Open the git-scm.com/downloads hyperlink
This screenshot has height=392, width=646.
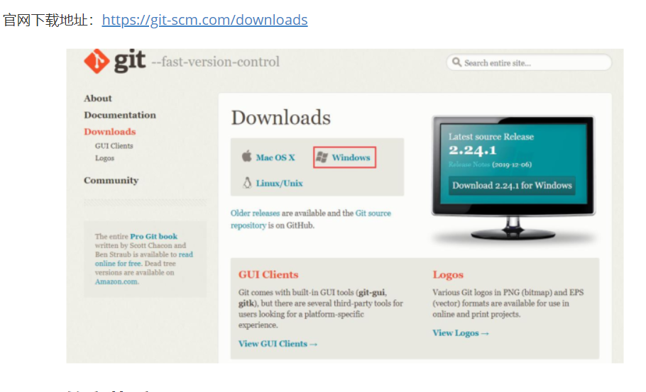[x=204, y=20]
